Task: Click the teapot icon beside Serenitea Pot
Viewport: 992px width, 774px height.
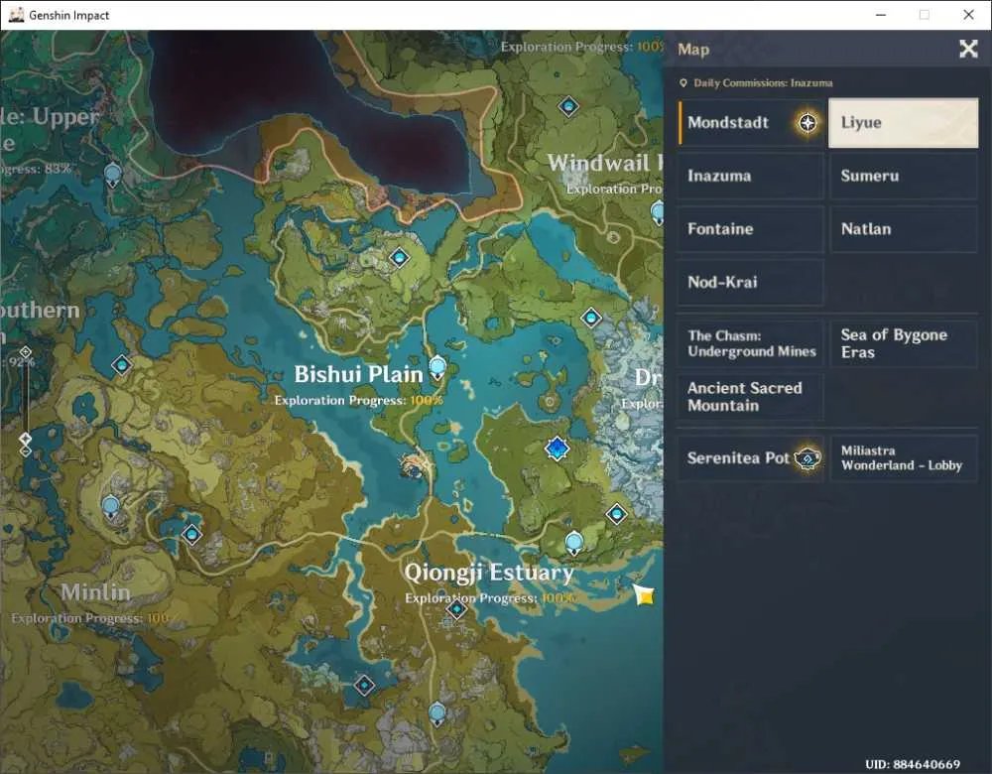Action: 807,457
